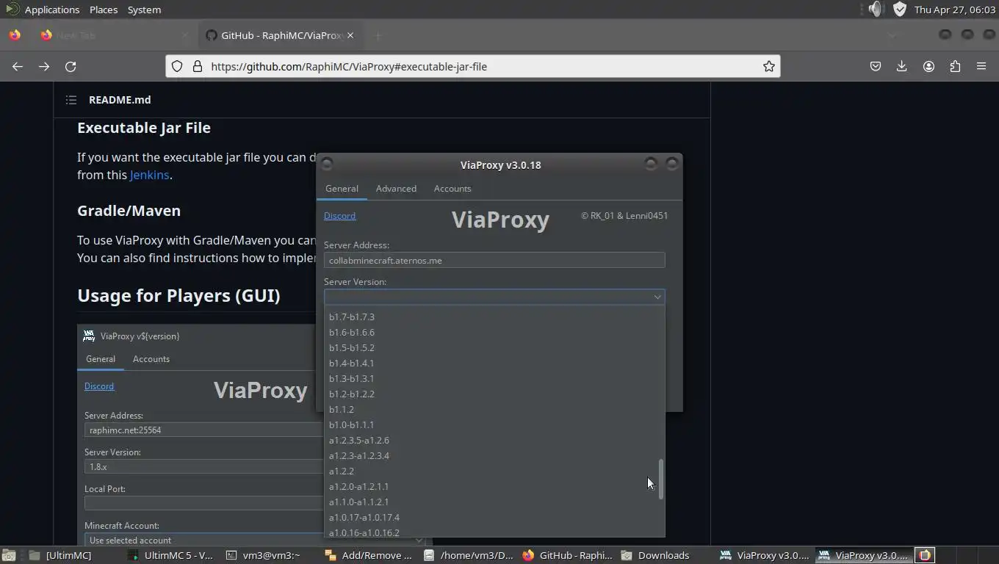Click the Server Address input field
Image resolution: width=999 pixels, height=564 pixels.
coord(494,260)
